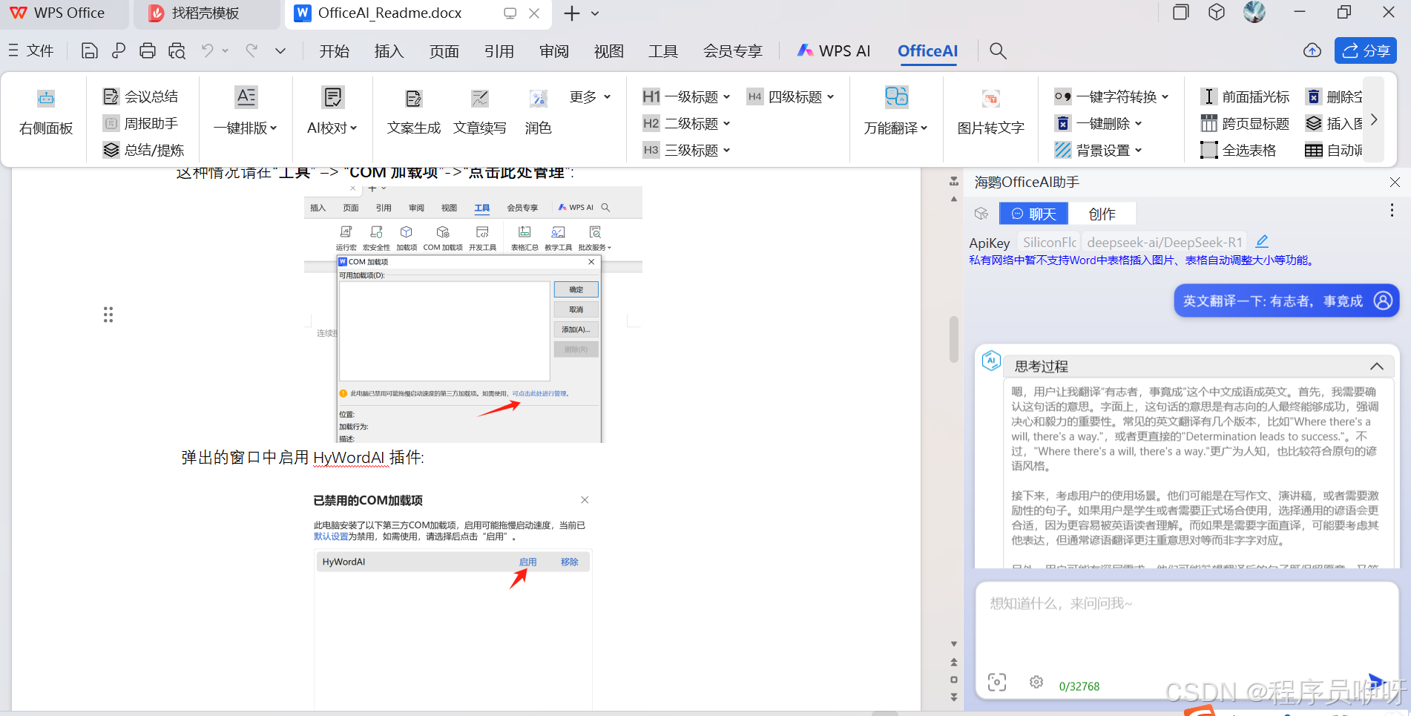Click the 会议总结 meeting summary tool

click(141, 96)
